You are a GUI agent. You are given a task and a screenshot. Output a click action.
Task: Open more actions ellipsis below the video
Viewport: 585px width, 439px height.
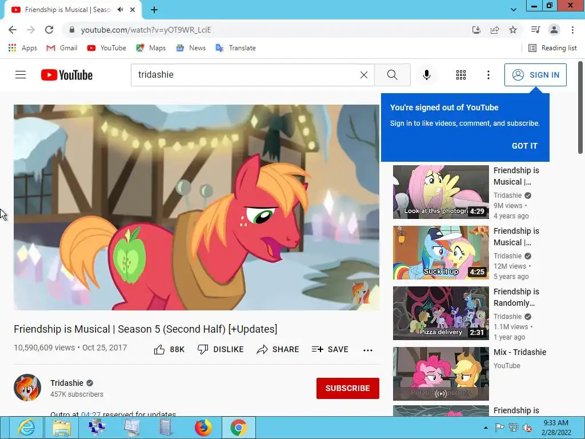368,350
